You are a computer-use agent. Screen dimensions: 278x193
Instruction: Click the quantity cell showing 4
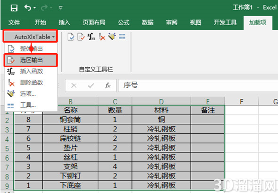[x=115, y=166]
